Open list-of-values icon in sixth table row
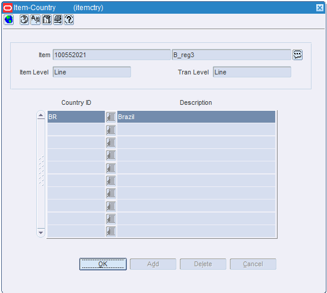The height and width of the screenshot is (293, 327). click(111, 180)
